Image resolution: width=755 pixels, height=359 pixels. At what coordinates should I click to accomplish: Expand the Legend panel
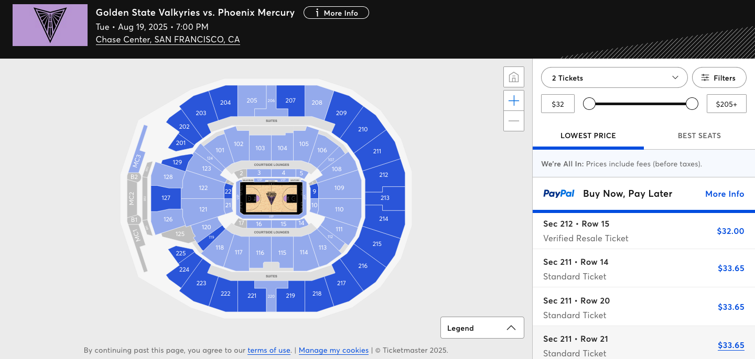[482, 328]
